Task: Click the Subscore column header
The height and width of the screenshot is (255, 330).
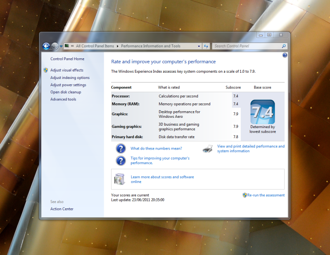Action: [233, 87]
